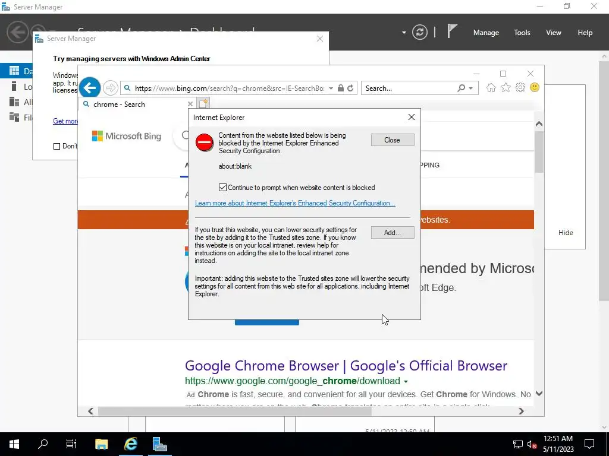Screen dimensions: 609x456
Task: Refresh the Bing search page
Action: [350, 88]
